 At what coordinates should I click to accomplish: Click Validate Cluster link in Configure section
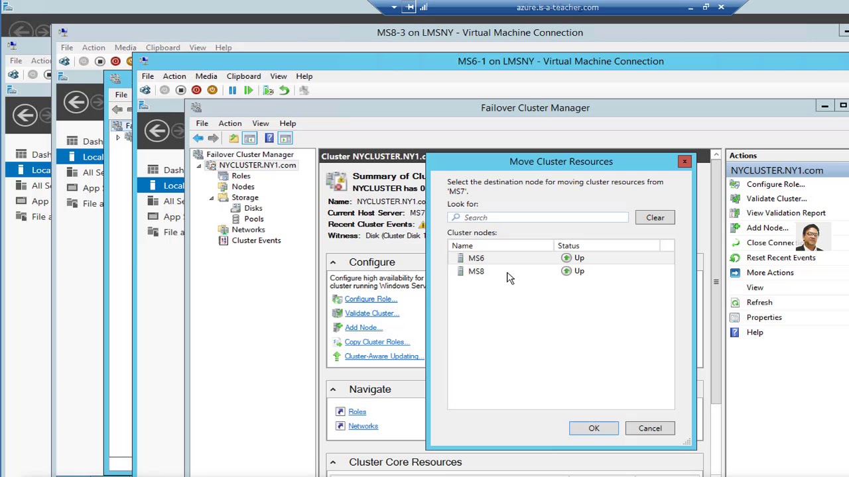371,313
